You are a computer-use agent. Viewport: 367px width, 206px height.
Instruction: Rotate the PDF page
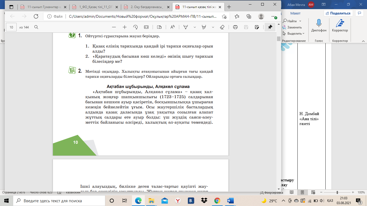(x=135, y=27)
